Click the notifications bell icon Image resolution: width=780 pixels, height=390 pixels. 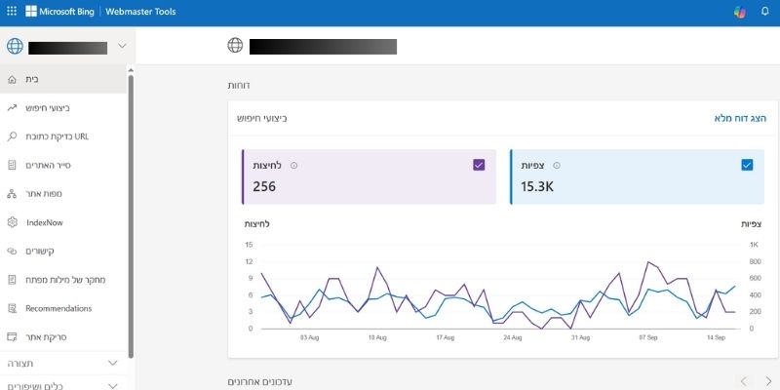coord(764,11)
